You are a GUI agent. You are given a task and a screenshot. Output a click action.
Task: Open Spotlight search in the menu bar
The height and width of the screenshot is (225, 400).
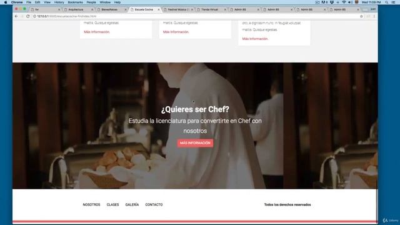point(387,2)
